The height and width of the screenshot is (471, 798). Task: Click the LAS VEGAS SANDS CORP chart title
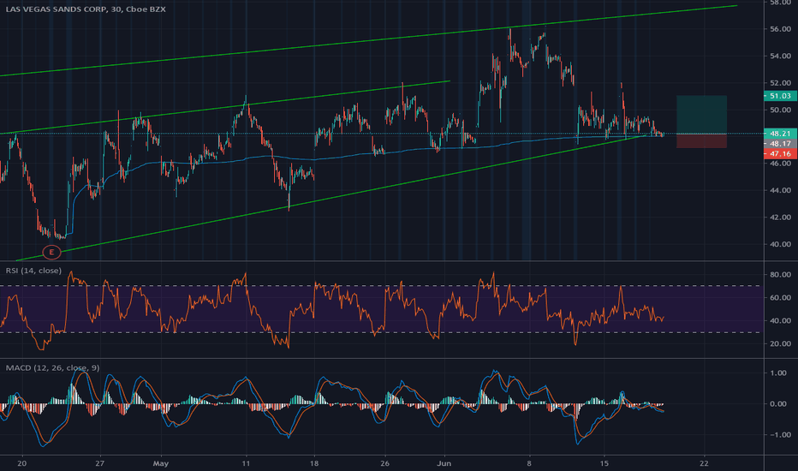point(86,9)
